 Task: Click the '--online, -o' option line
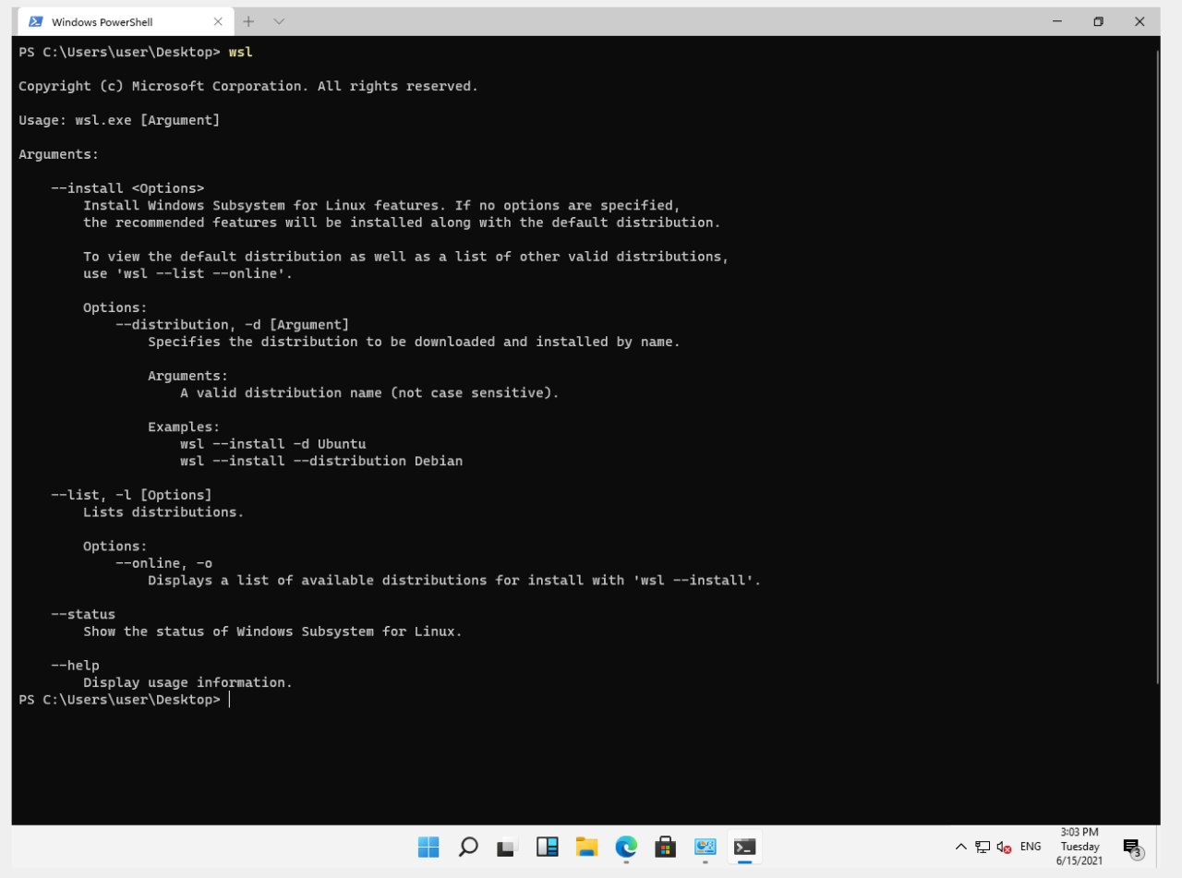164,562
